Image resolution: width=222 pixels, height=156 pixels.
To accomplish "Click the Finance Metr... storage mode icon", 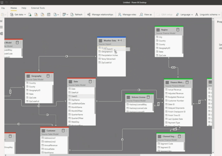I will coord(187,82).
